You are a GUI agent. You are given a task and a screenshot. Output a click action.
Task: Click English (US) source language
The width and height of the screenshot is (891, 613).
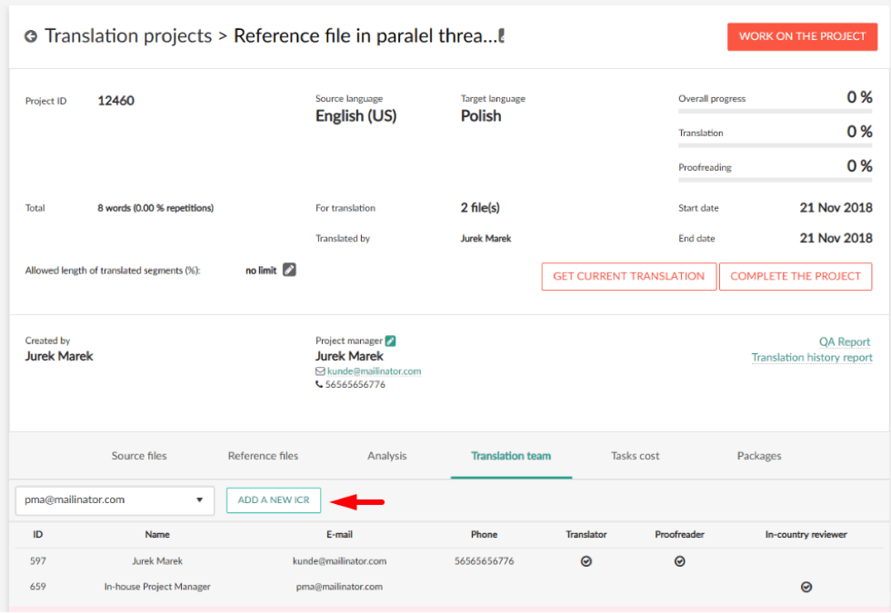[x=356, y=116]
